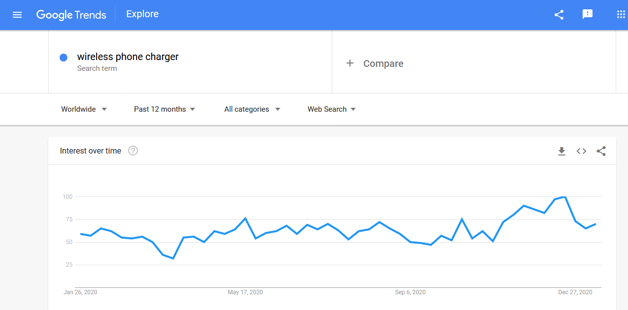Image resolution: width=628 pixels, height=310 pixels.
Task: Open the hamburger main menu
Action: [x=17, y=15]
